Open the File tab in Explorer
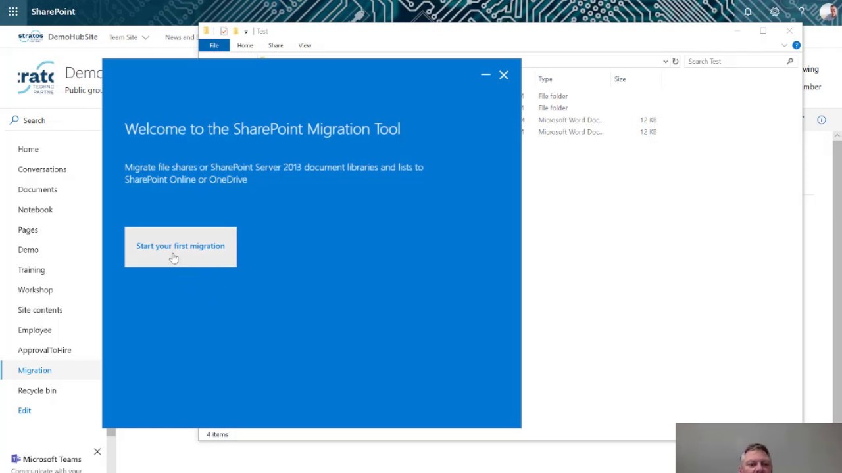The image size is (842, 473). coord(214,45)
